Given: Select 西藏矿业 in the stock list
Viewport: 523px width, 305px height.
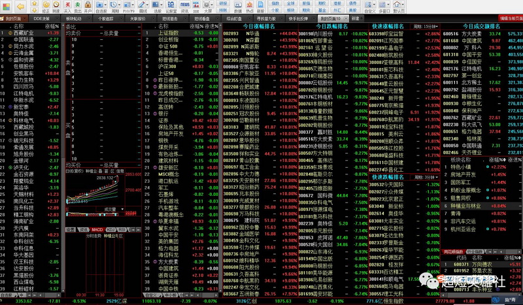Looking at the screenshot, I should 24,33.
